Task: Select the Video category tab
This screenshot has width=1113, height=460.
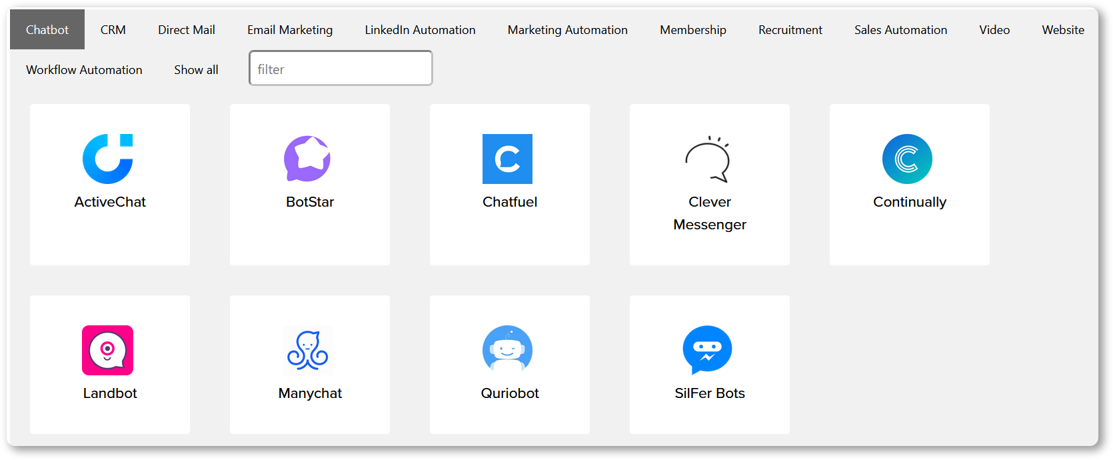Action: [x=994, y=29]
